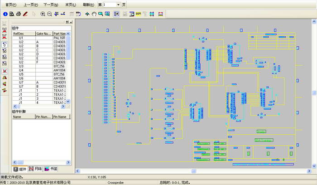Switch to the 网络 tab
Screen dimensions: 317x185
pyautogui.click(x=35, y=169)
